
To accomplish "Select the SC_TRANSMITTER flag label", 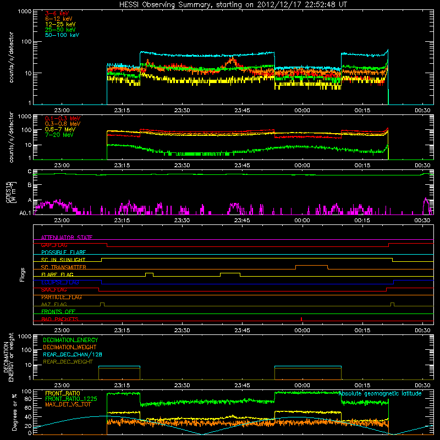I will click(64, 267).
